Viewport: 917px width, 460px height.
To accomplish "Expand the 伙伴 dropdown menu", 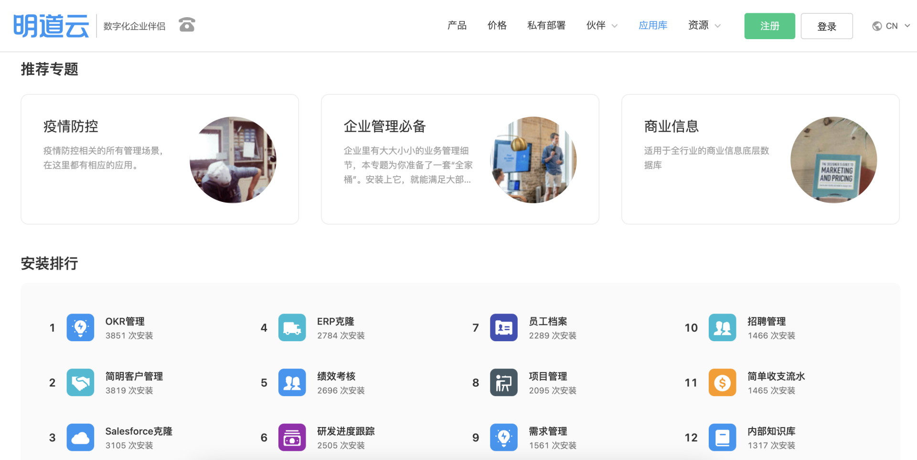I will tap(601, 26).
